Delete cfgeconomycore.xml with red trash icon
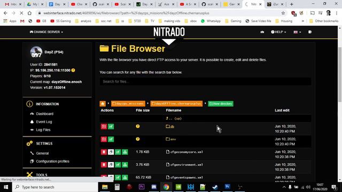342x192 pixels. [x=104, y=152]
